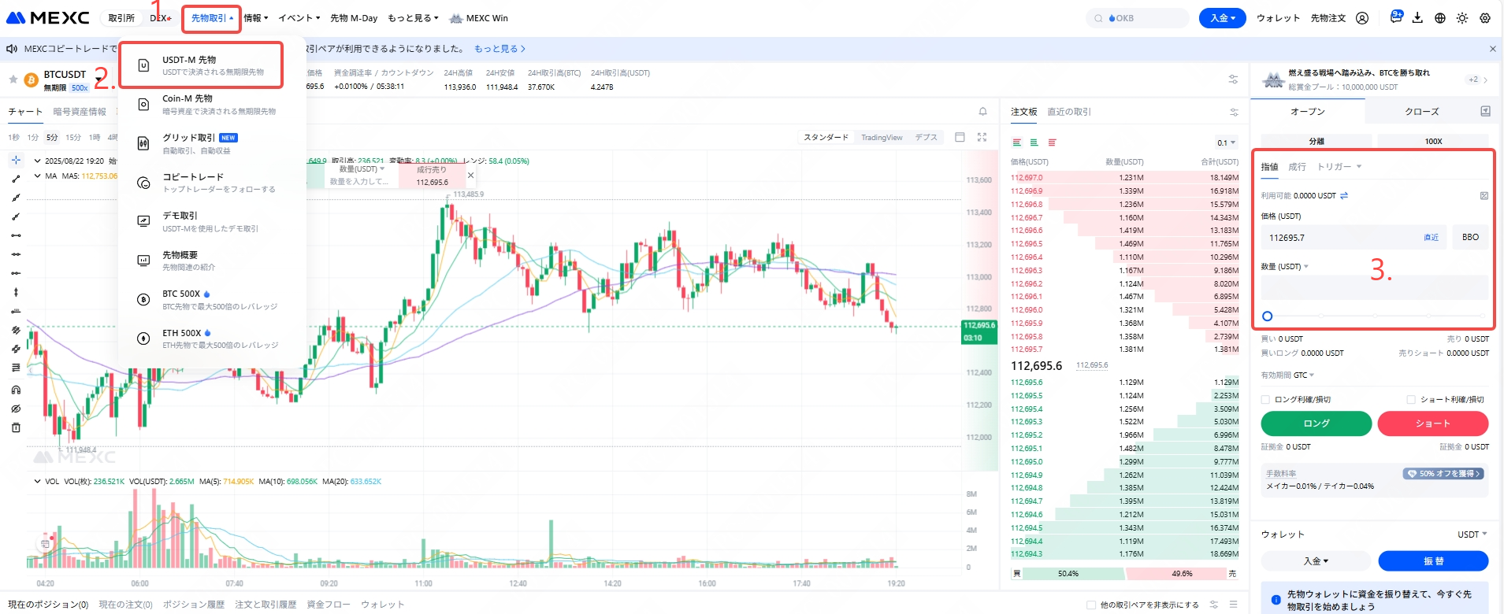The image size is (1504, 614).
Task: Switch to the 成行 order tab
Action: (1297, 167)
